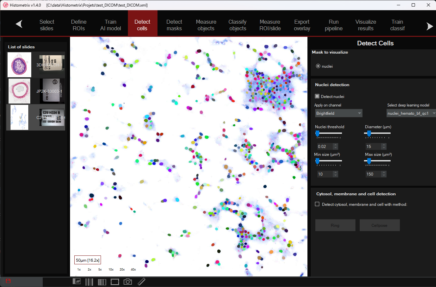Click the barcode-style stripes icon
The width and height of the screenshot is (436, 287).
(x=89, y=282)
